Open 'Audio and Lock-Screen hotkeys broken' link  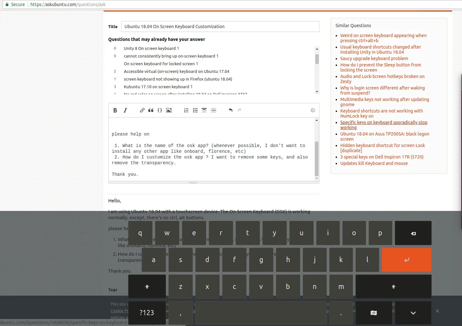click(382, 79)
